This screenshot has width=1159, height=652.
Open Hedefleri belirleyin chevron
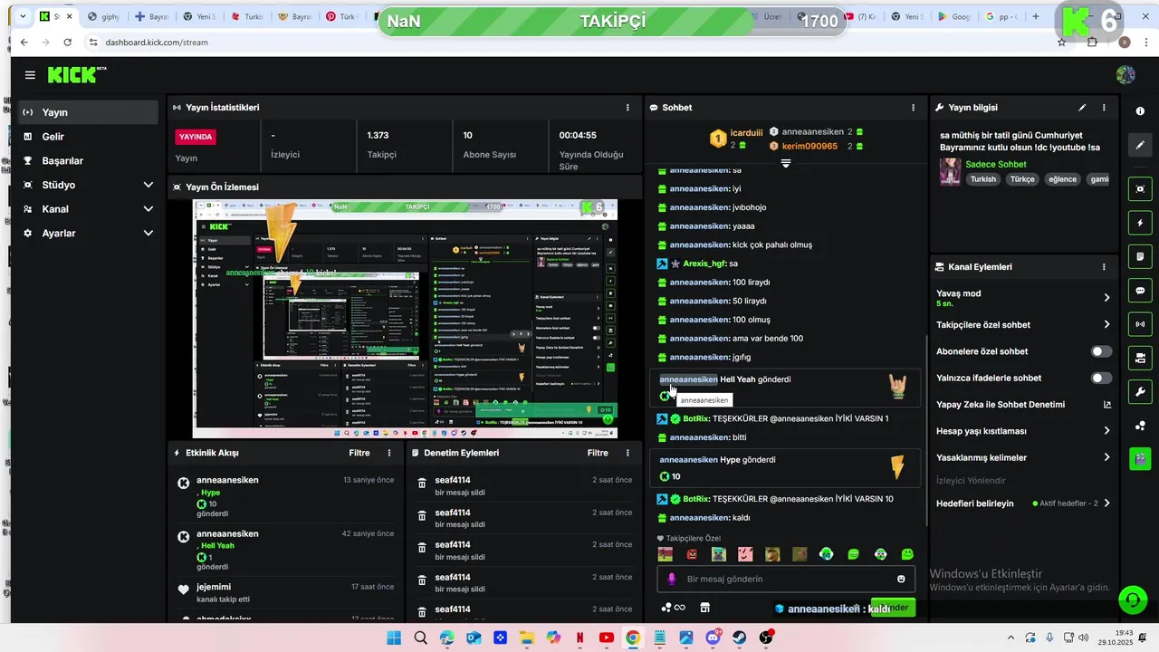tap(1106, 503)
